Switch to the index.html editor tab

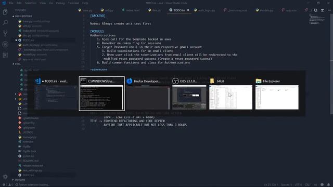pos(131,10)
